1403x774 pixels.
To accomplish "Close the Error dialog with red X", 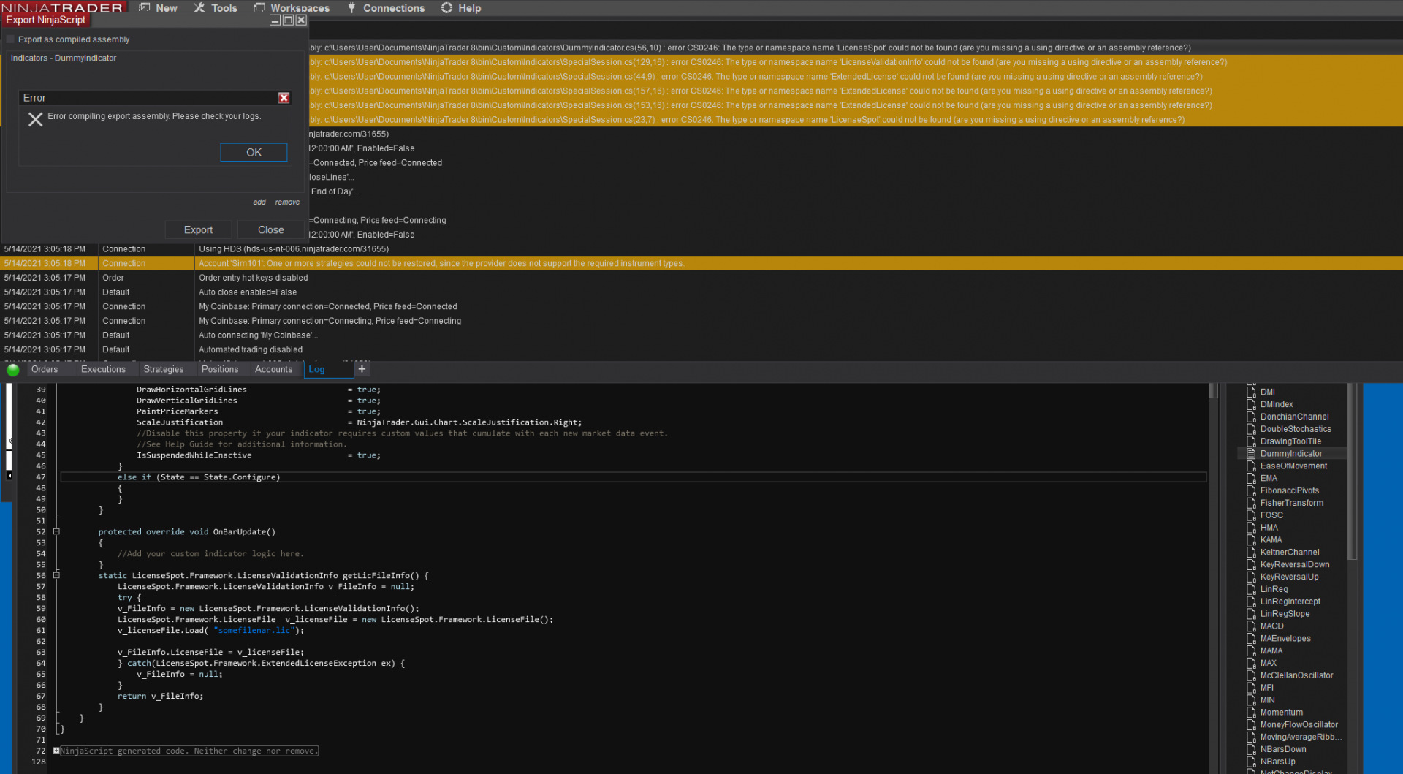I will pyautogui.click(x=284, y=98).
